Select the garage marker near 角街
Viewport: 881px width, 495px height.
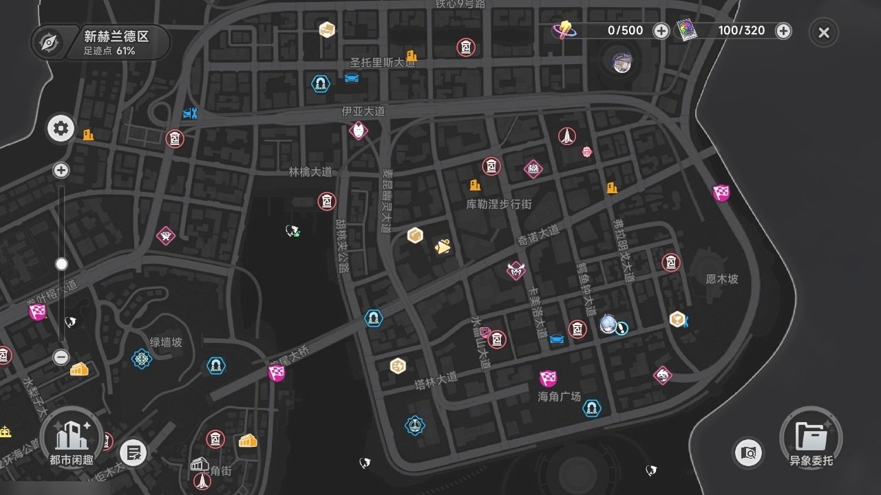pos(199,464)
